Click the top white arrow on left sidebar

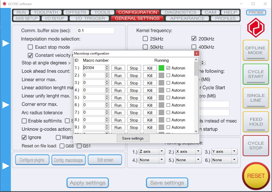(x=6, y=43)
